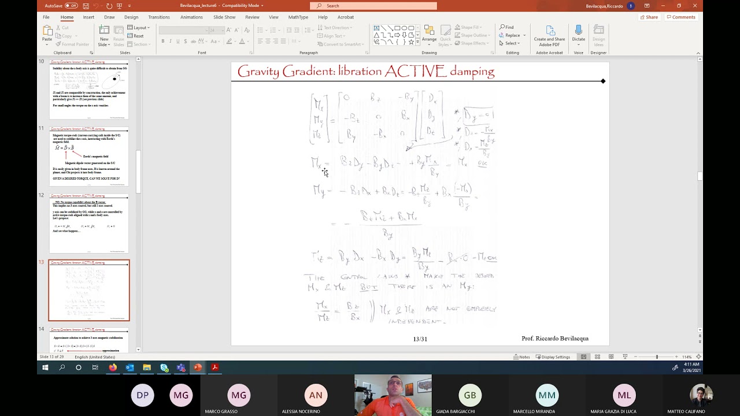Click the Search box in title bar
740x416 pixels.
tap(373, 6)
